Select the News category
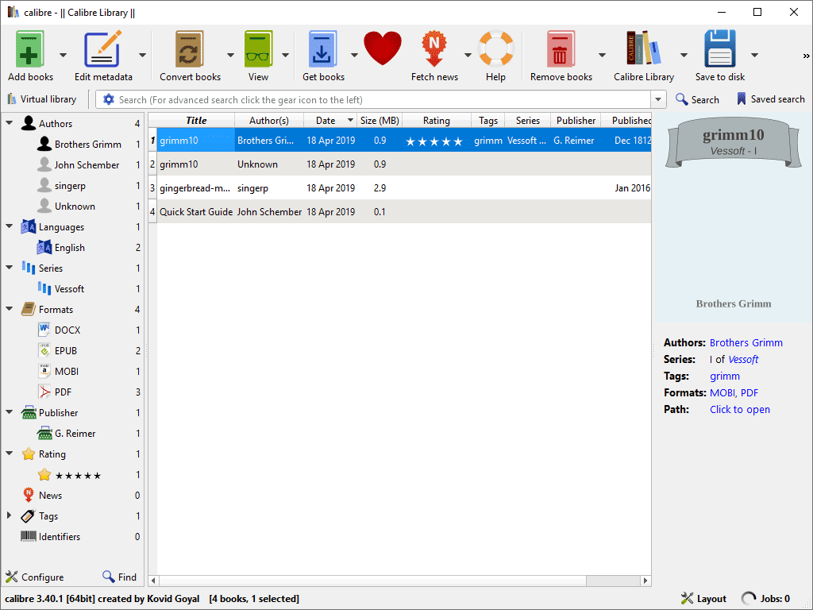813x610 pixels. click(50, 496)
